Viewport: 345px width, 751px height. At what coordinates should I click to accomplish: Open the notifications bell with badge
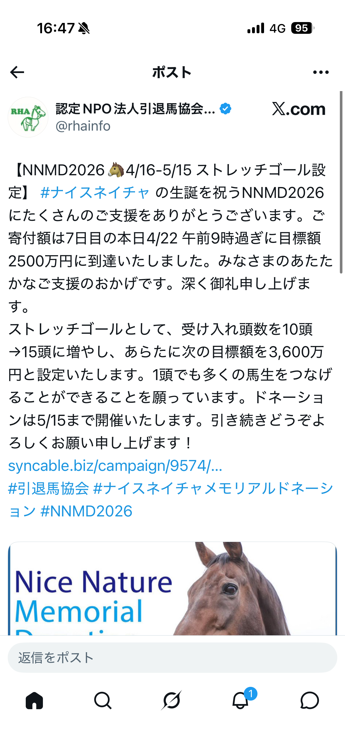241,700
